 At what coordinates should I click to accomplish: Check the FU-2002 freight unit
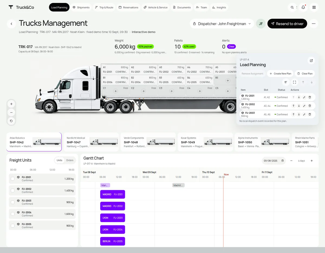tap(12, 190)
